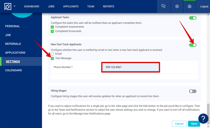
Task: Enable the Hiring Stages toggle
Action: click(193, 91)
